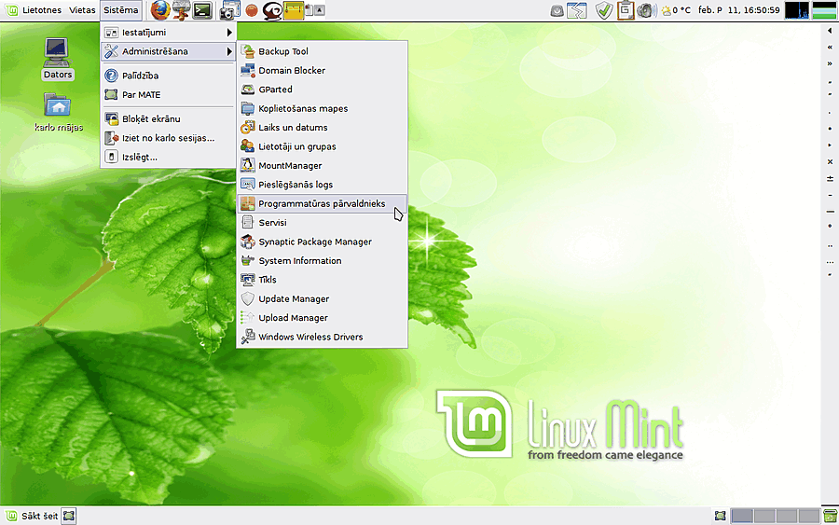This screenshot has width=839, height=525.
Task: Switch to the third workspace
Action: pos(787,516)
